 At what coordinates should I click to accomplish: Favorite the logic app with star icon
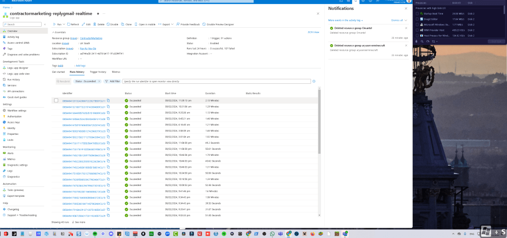[x=98, y=13]
